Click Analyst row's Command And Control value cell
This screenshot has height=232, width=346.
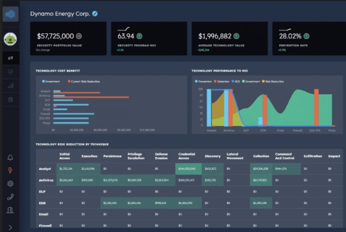(286, 169)
